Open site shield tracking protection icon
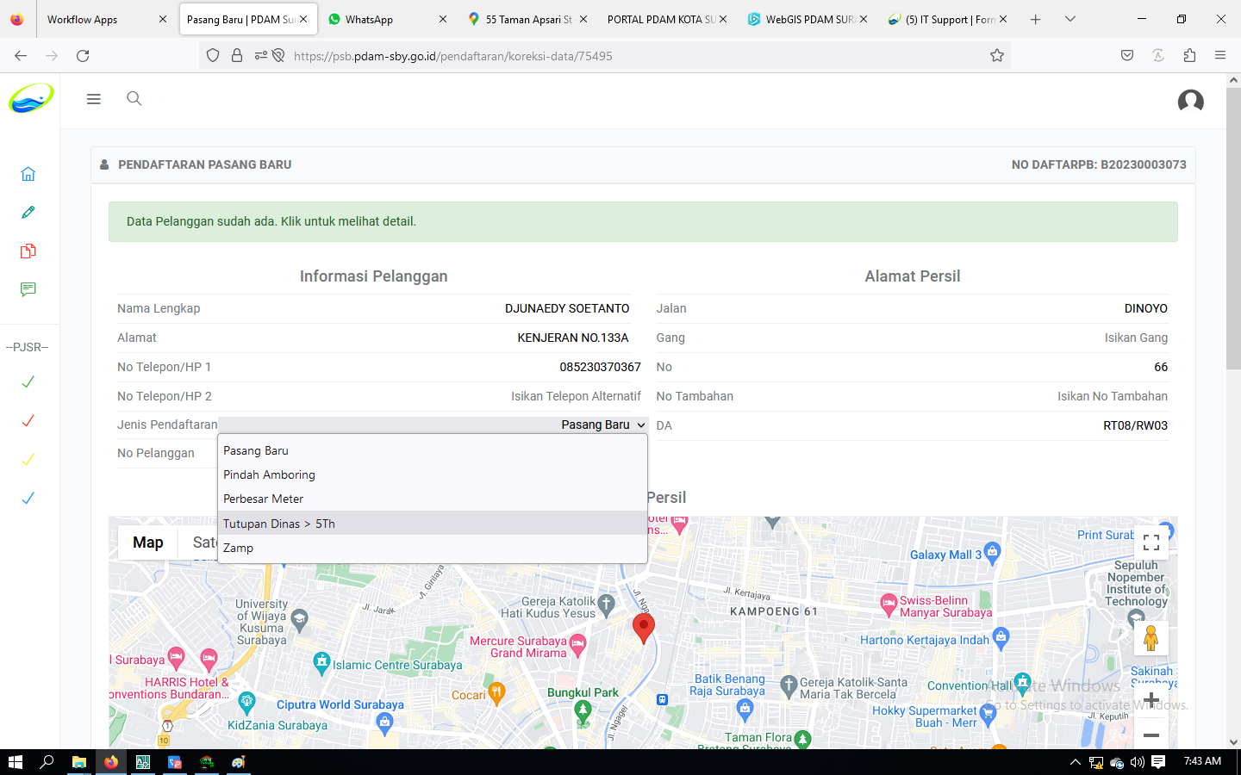 [x=213, y=55]
